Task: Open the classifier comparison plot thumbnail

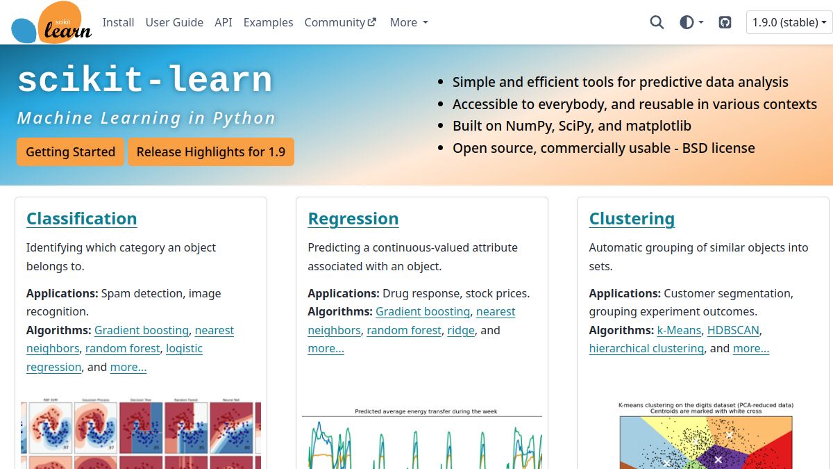Action: (141, 434)
